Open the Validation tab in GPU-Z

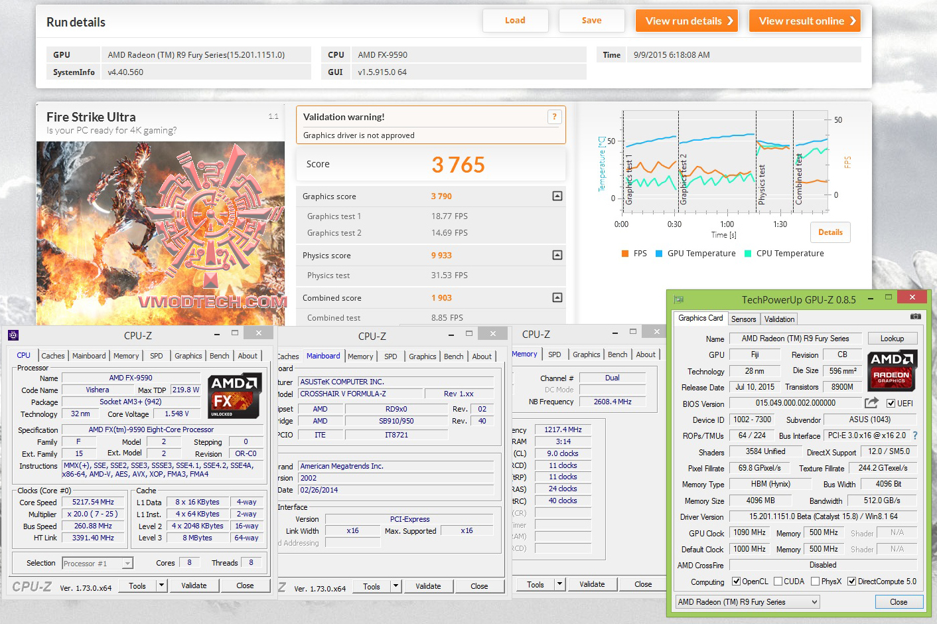click(779, 319)
